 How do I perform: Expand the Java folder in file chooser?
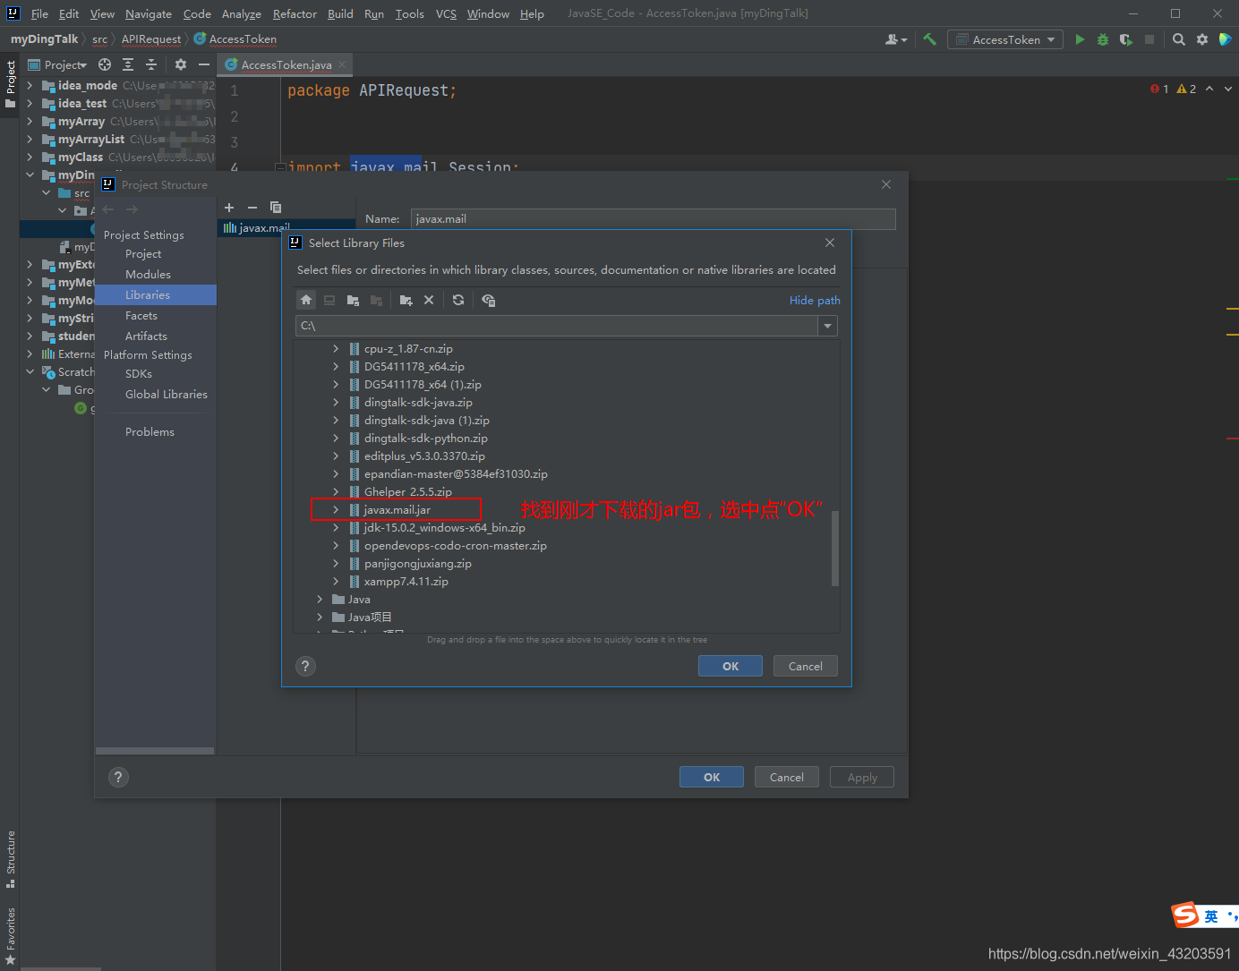tap(320, 600)
